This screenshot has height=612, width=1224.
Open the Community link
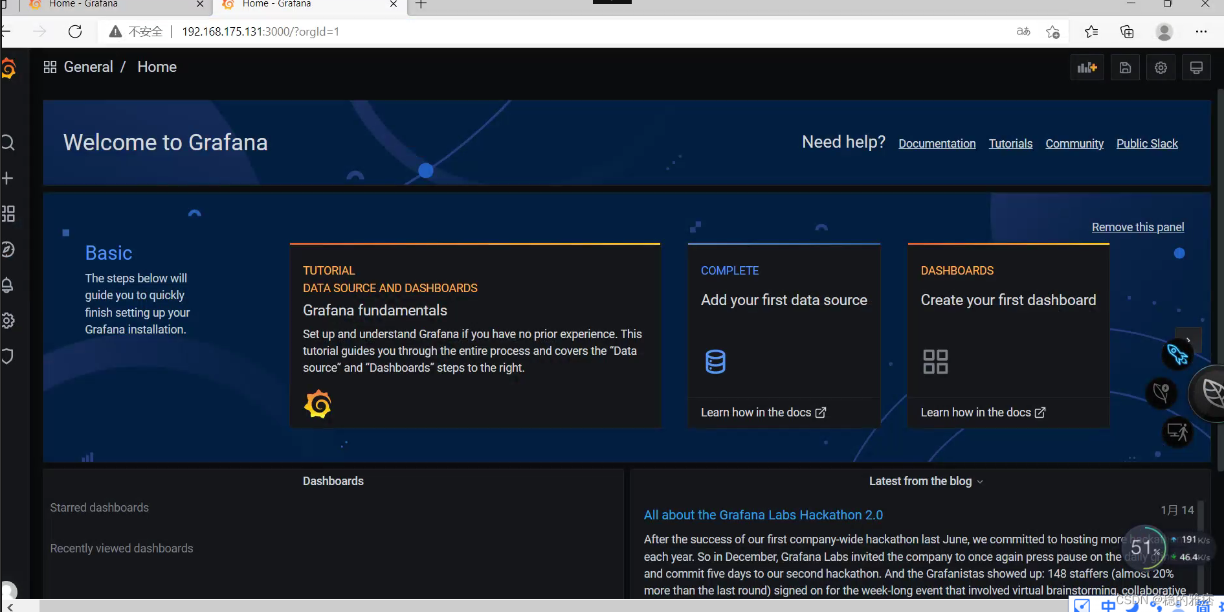[x=1074, y=144]
